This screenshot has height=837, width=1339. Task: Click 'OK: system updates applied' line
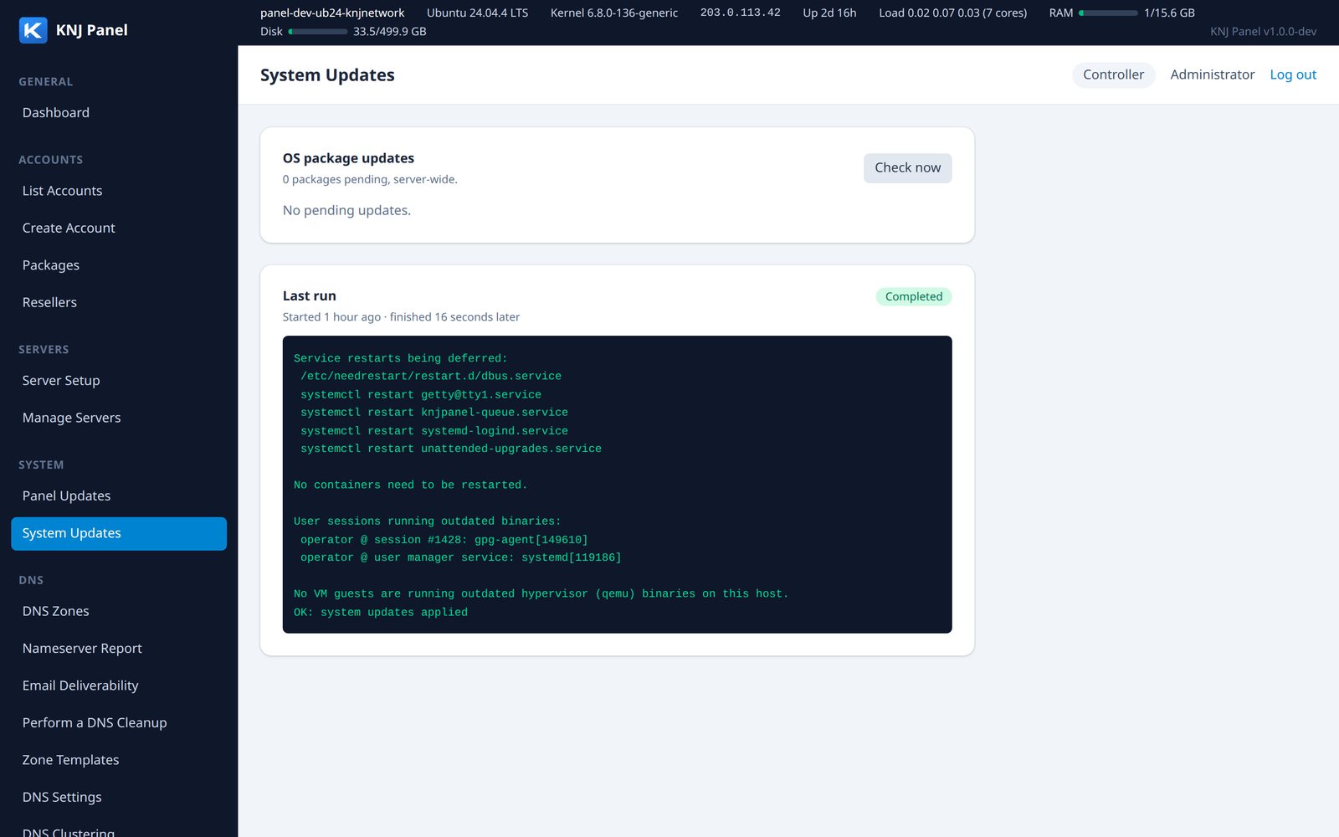point(381,613)
